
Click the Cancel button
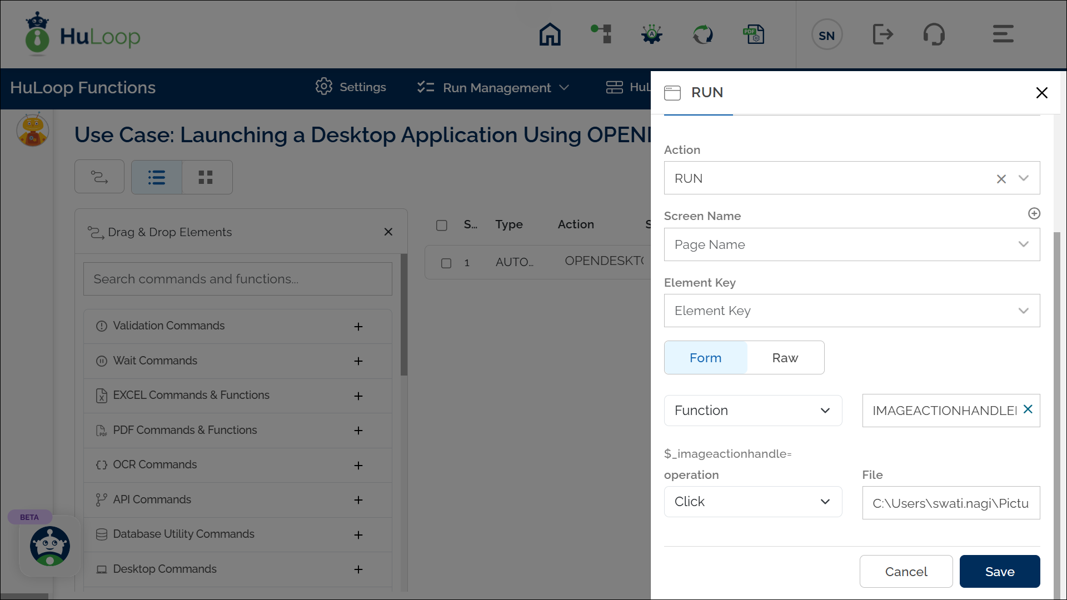point(906,571)
